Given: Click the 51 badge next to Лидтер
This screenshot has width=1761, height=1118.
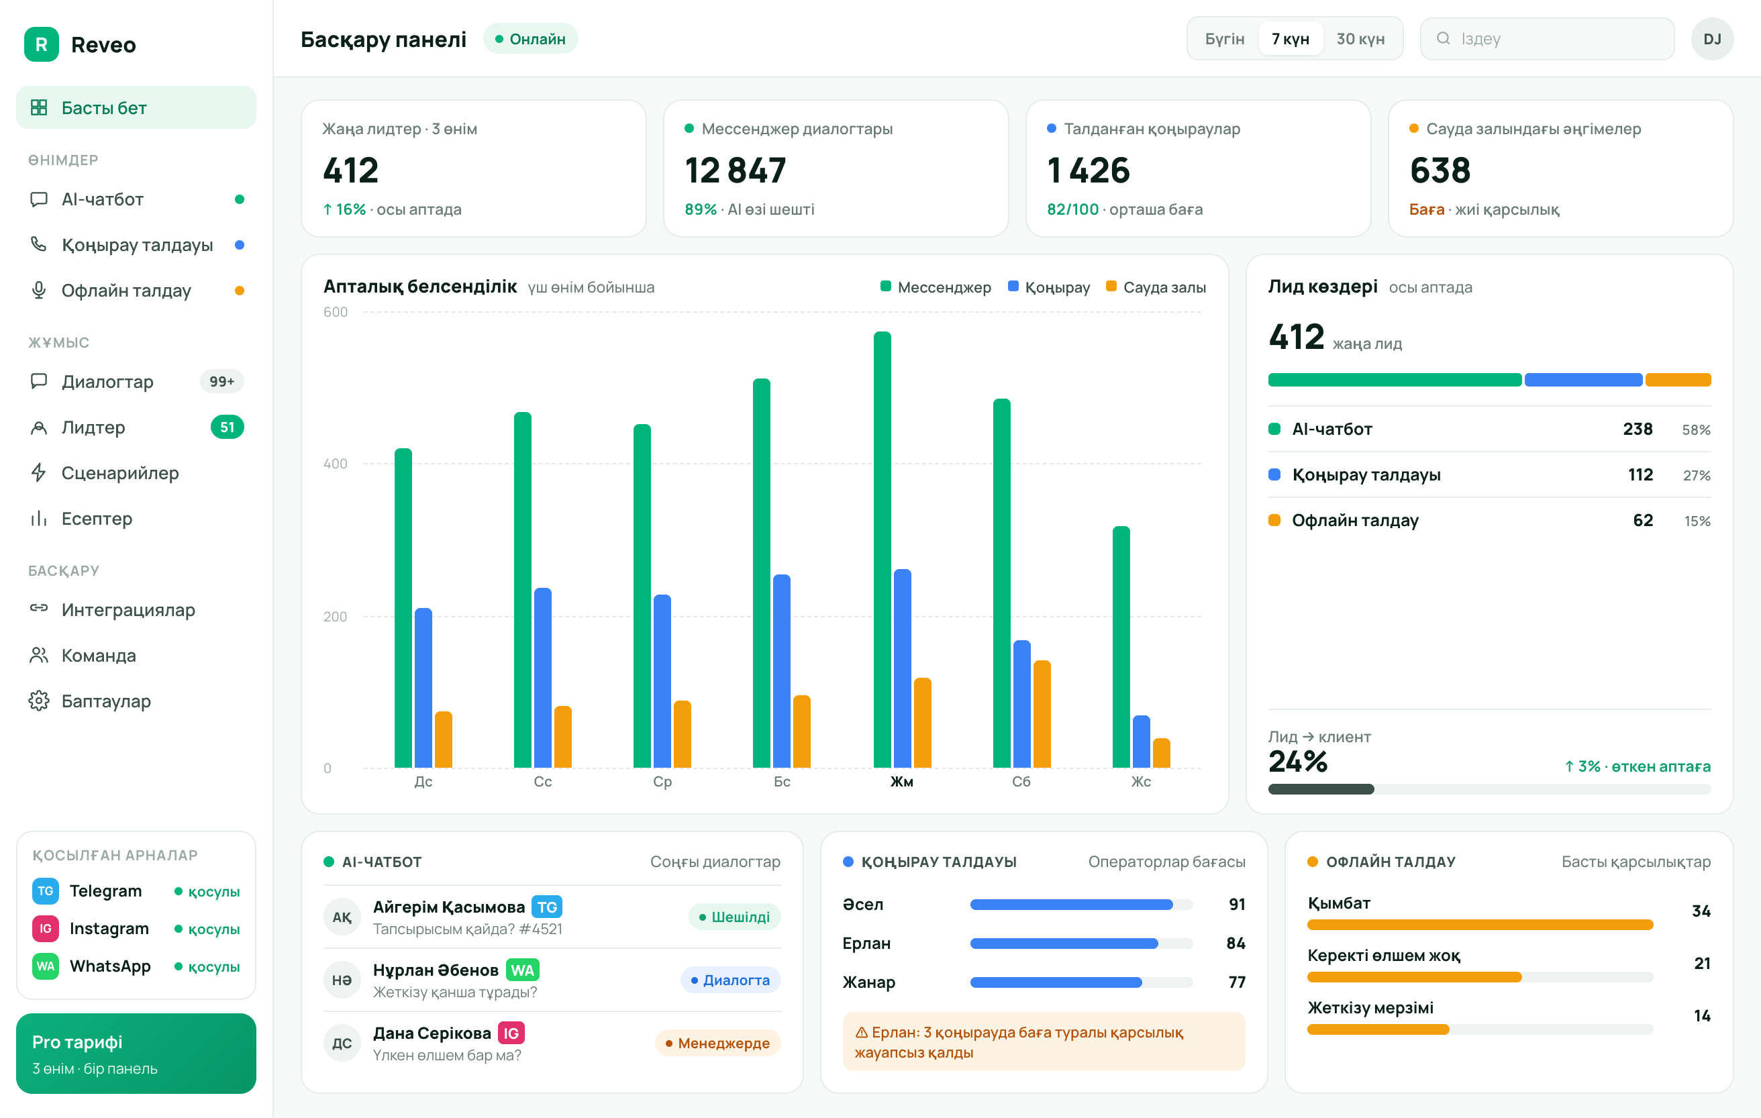Looking at the screenshot, I should [228, 427].
